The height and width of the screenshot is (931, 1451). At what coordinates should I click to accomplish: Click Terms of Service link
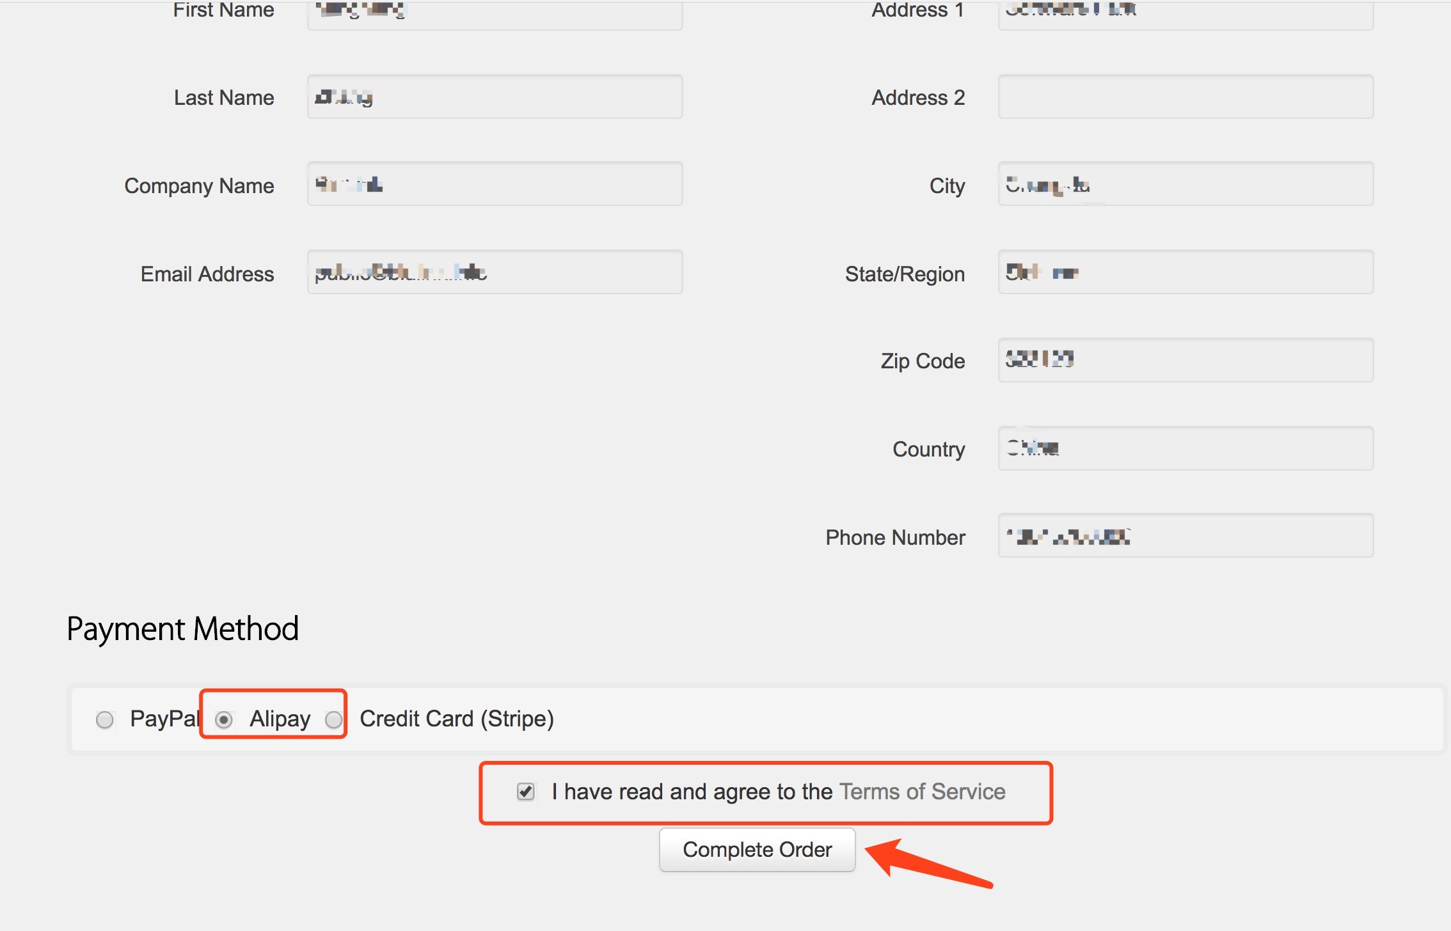(x=922, y=792)
